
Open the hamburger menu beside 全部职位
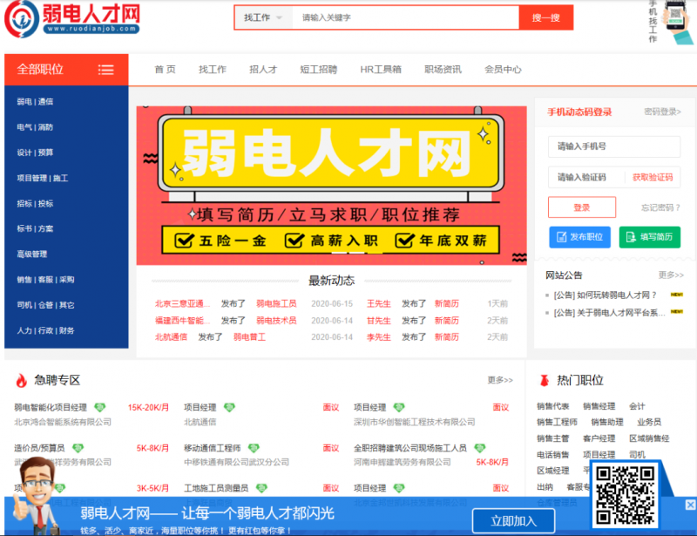coord(106,69)
